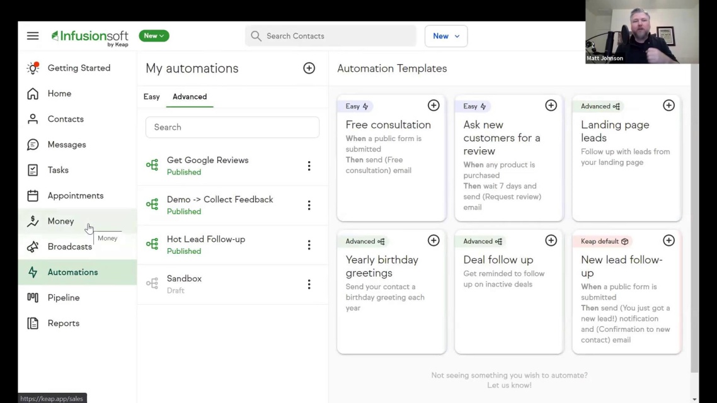Add the Yearly birthday greetings template
The width and height of the screenshot is (717, 403).
coord(433,241)
